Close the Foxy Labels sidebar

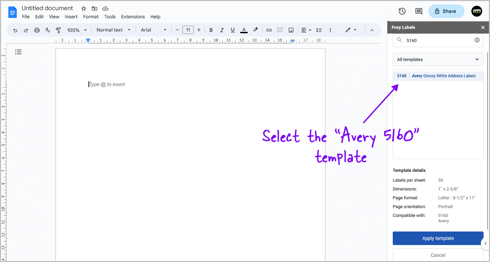483,27
